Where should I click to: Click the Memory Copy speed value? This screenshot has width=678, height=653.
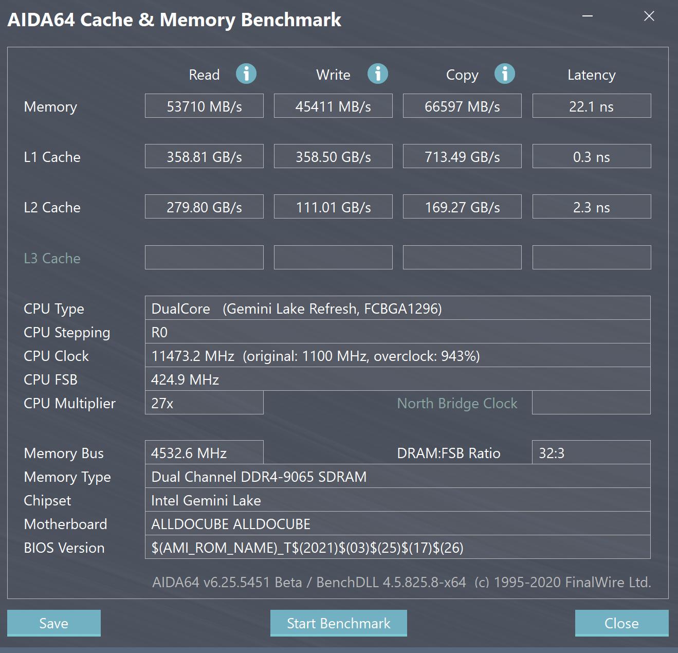[462, 106]
